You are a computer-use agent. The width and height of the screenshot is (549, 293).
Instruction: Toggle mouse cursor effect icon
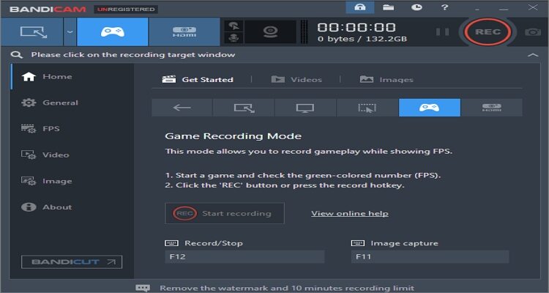coord(234,26)
